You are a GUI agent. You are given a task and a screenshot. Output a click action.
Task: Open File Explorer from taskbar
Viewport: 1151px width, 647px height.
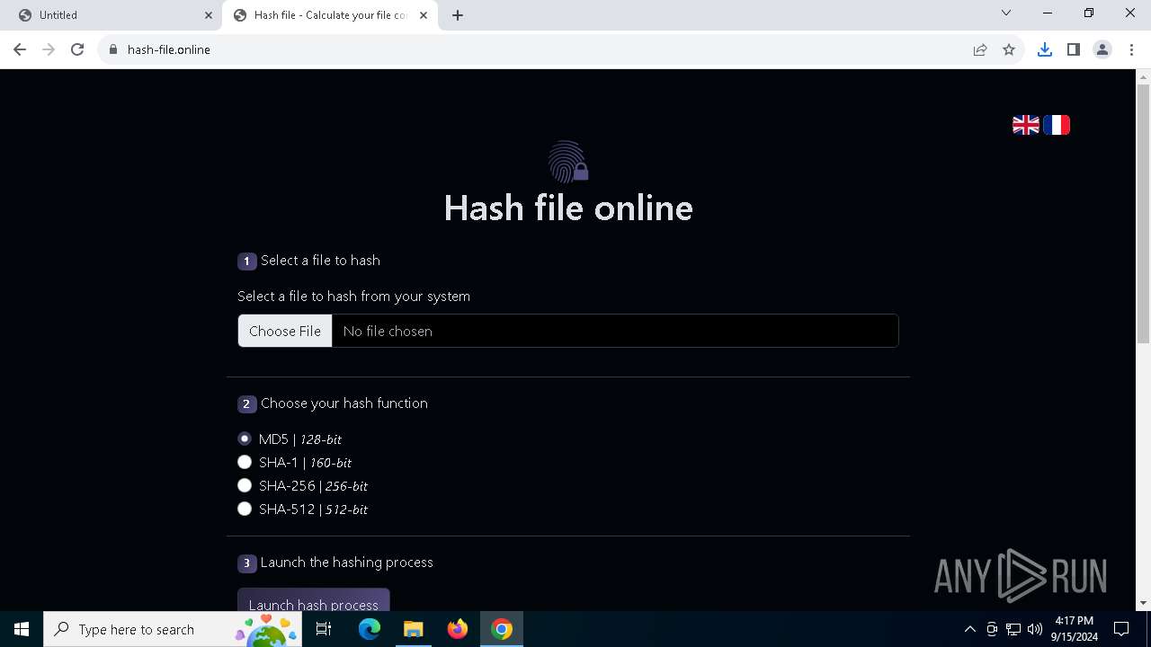point(414,629)
